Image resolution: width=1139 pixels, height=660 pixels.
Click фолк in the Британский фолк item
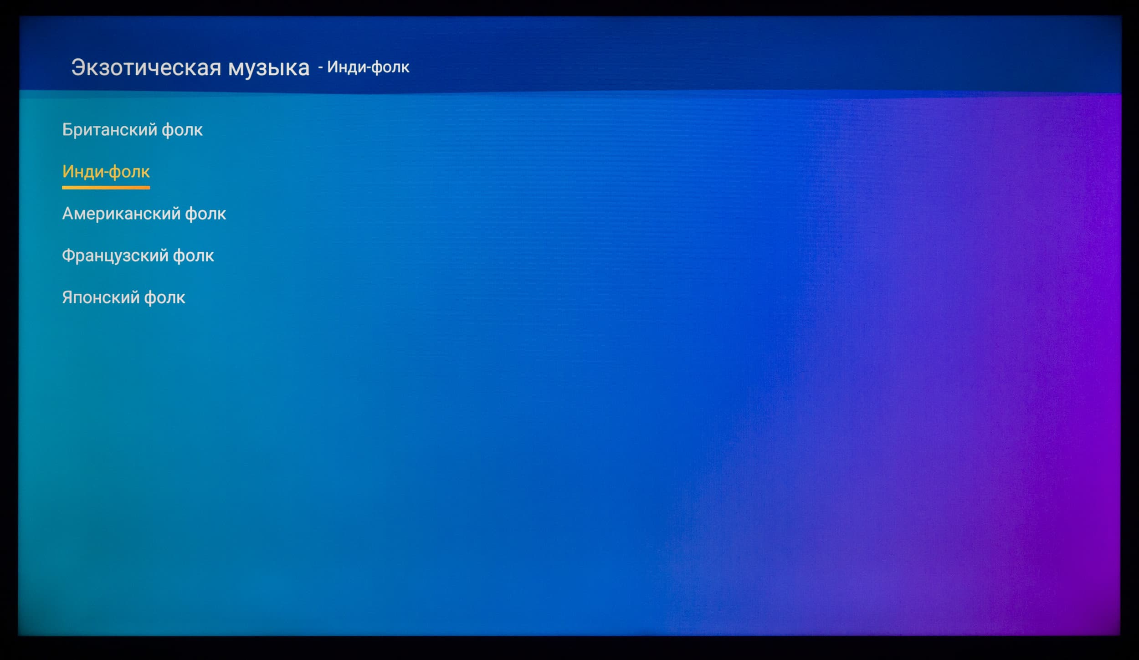click(x=182, y=130)
